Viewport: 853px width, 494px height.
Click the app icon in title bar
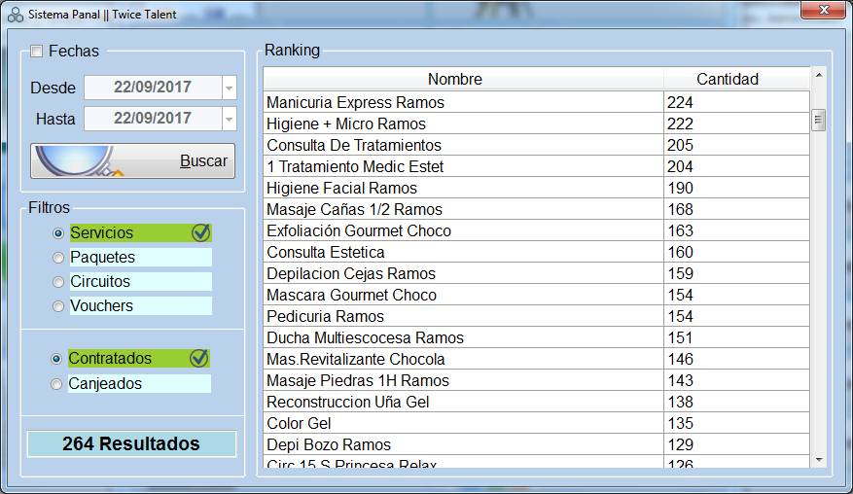click(x=16, y=15)
